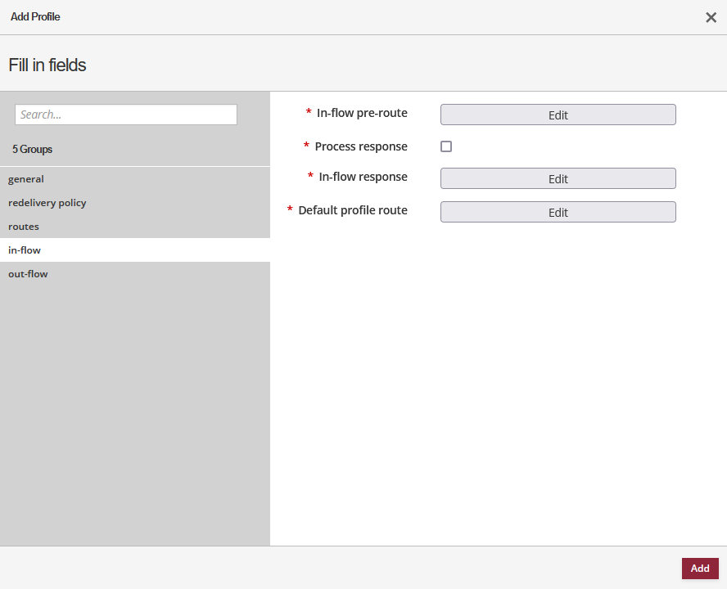Open the out-flow settings group

point(27,273)
